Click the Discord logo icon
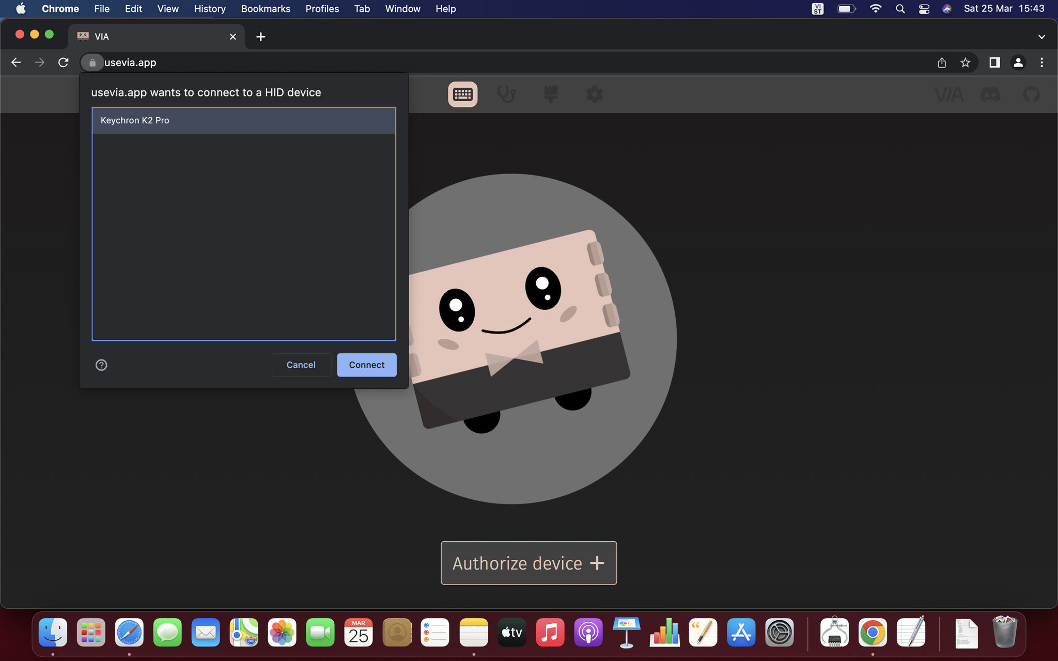This screenshot has width=1058, height=661. click(990, 95)
